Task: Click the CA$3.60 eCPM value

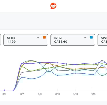Action: (61, 42)
